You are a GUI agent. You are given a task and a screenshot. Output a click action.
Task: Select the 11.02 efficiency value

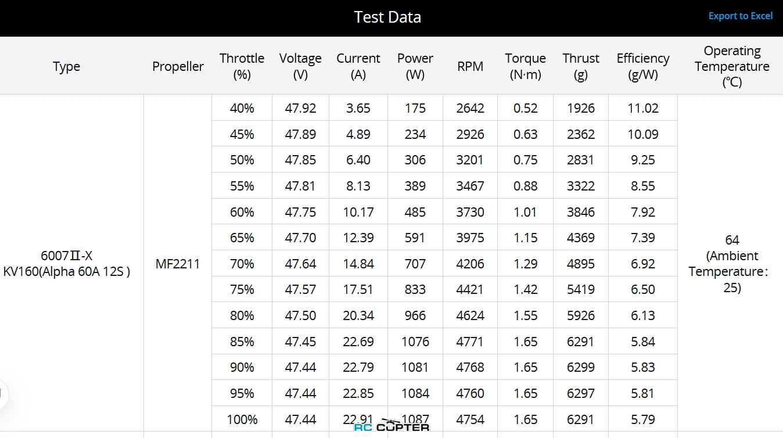point(642,108)
